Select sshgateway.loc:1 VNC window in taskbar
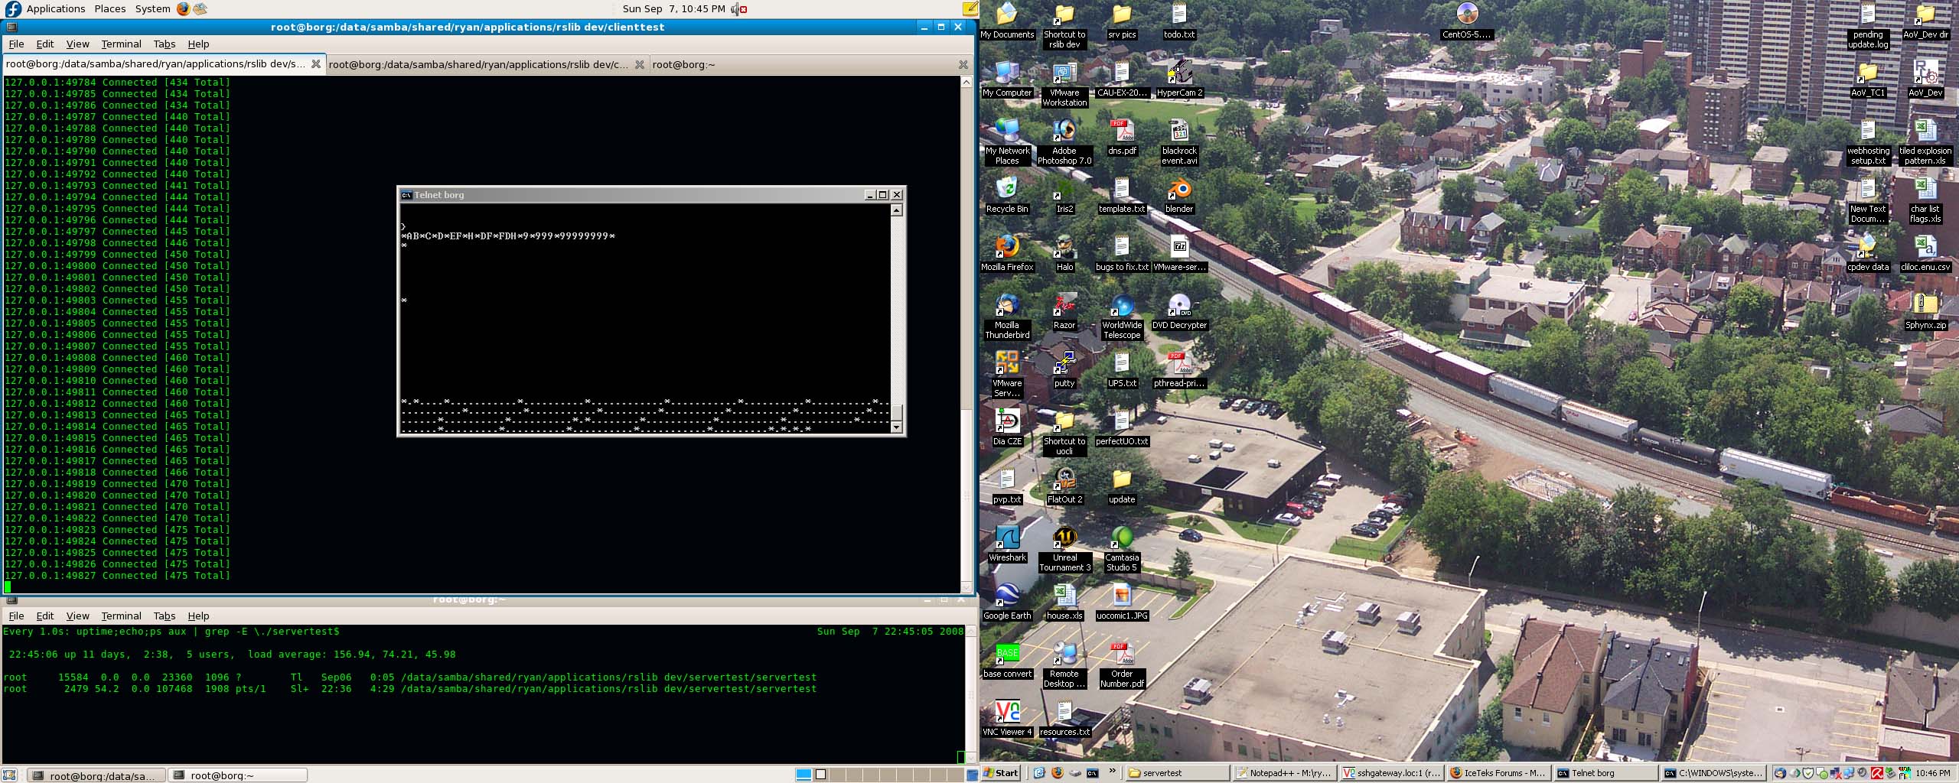 (x=1393, y=773)
